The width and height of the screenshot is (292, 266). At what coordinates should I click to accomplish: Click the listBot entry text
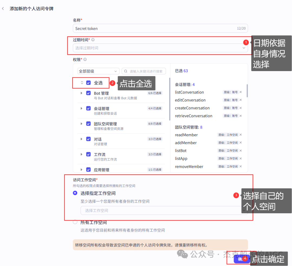coord(181,151)
